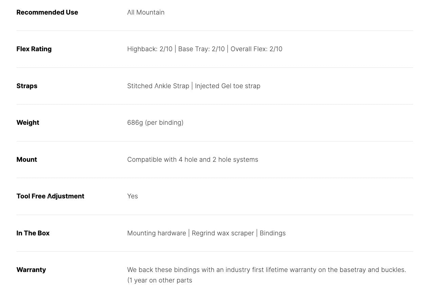
Task: Click the Tool Free Adjustment label
Action: tap(50, 196)
